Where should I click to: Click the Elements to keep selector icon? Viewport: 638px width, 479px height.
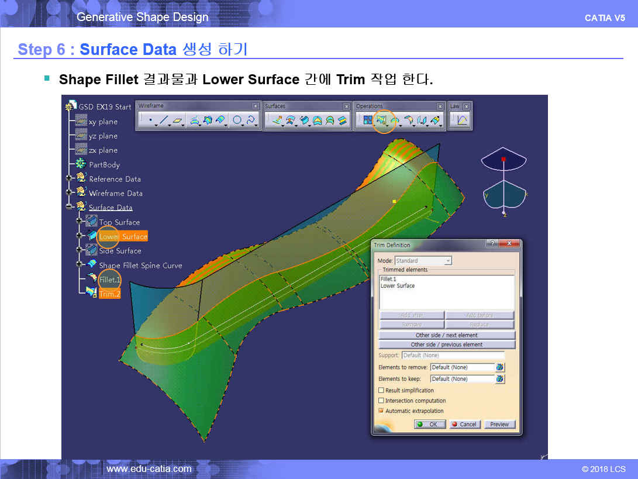(x=500, y=379)
